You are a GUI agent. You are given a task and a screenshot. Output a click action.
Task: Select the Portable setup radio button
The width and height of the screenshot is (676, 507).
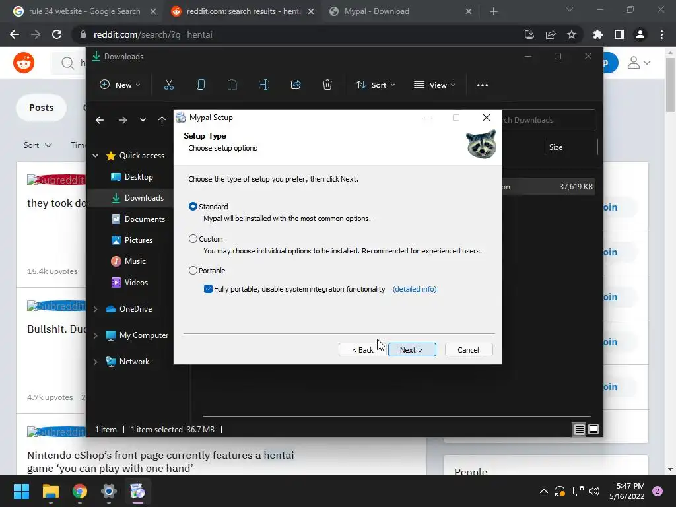(193, 270)
